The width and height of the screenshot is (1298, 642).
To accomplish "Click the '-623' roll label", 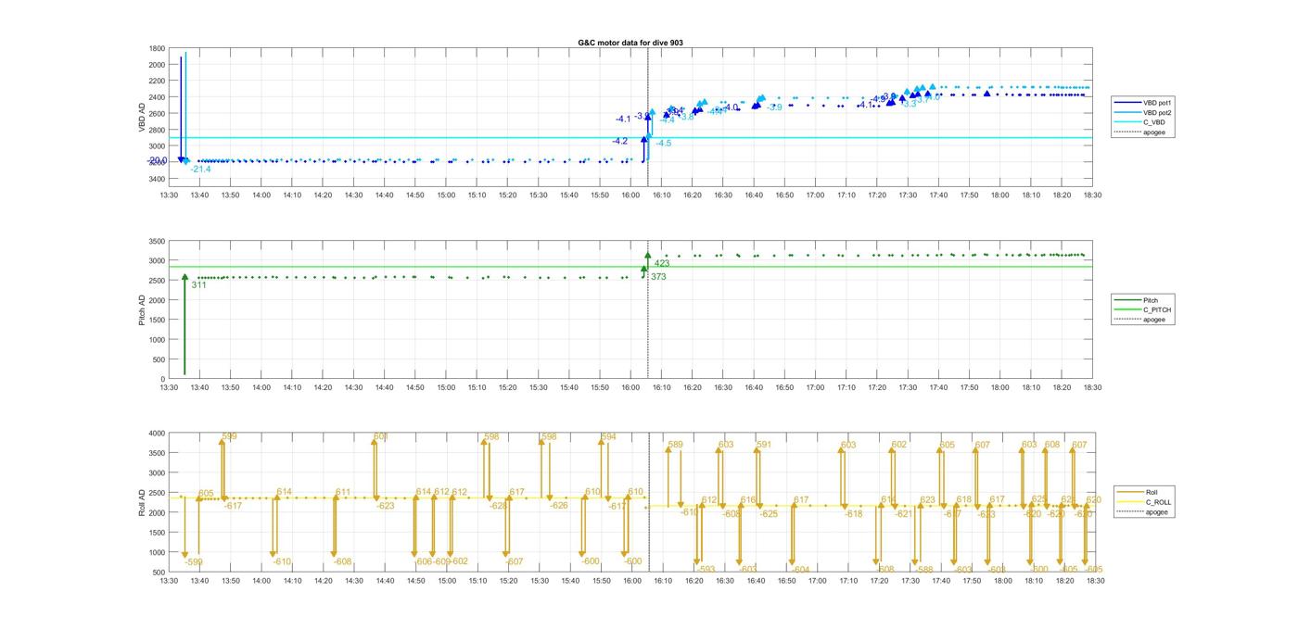I will point(386,506).
